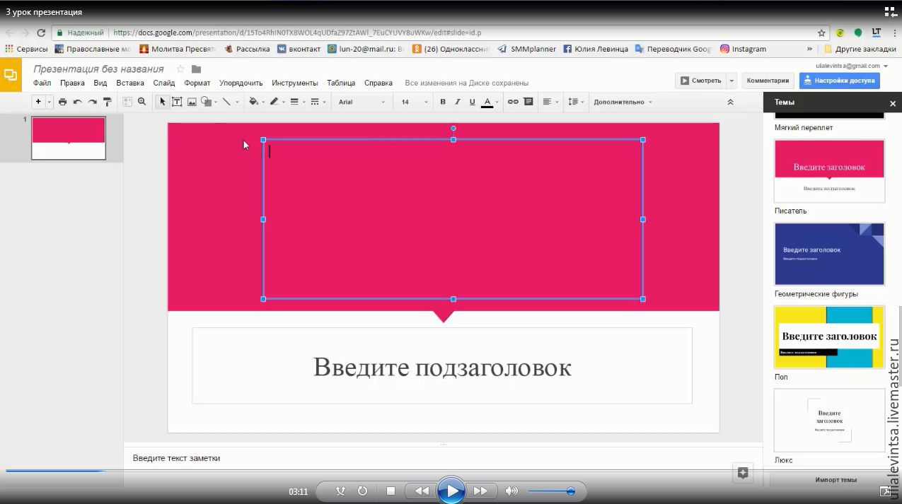This screenshot has height=504, width=902.
Task: Click the add-comment button below the slide
Action: [743, 474]
